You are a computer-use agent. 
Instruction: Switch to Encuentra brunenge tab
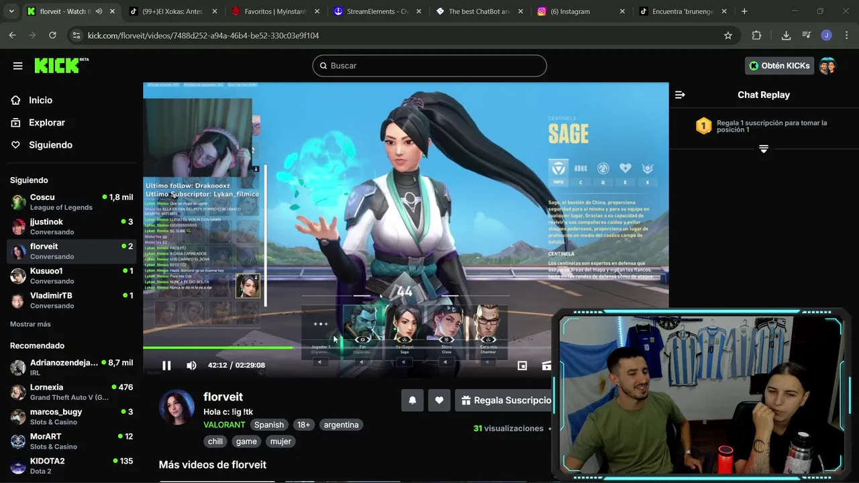682,11
